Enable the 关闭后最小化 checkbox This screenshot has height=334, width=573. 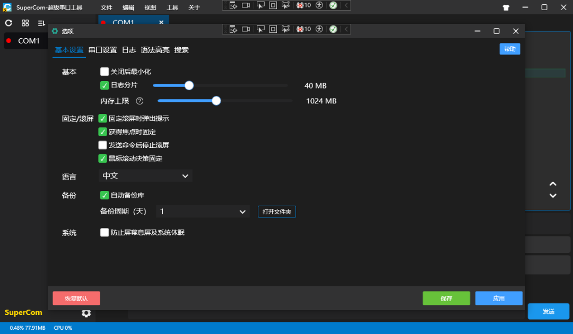click(x=105, y=71)
